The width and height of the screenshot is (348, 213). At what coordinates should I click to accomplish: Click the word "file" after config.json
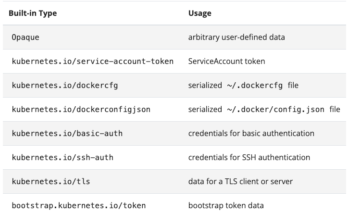click(335, 110)
